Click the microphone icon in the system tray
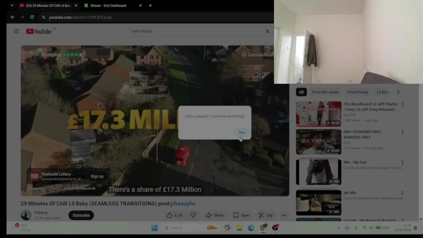Image resolution: width=423 pixels, height=238 pixels. (356, 228)
